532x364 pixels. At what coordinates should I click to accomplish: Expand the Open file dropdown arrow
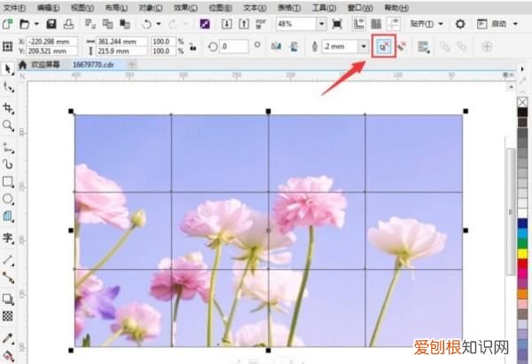coord(36,24)
